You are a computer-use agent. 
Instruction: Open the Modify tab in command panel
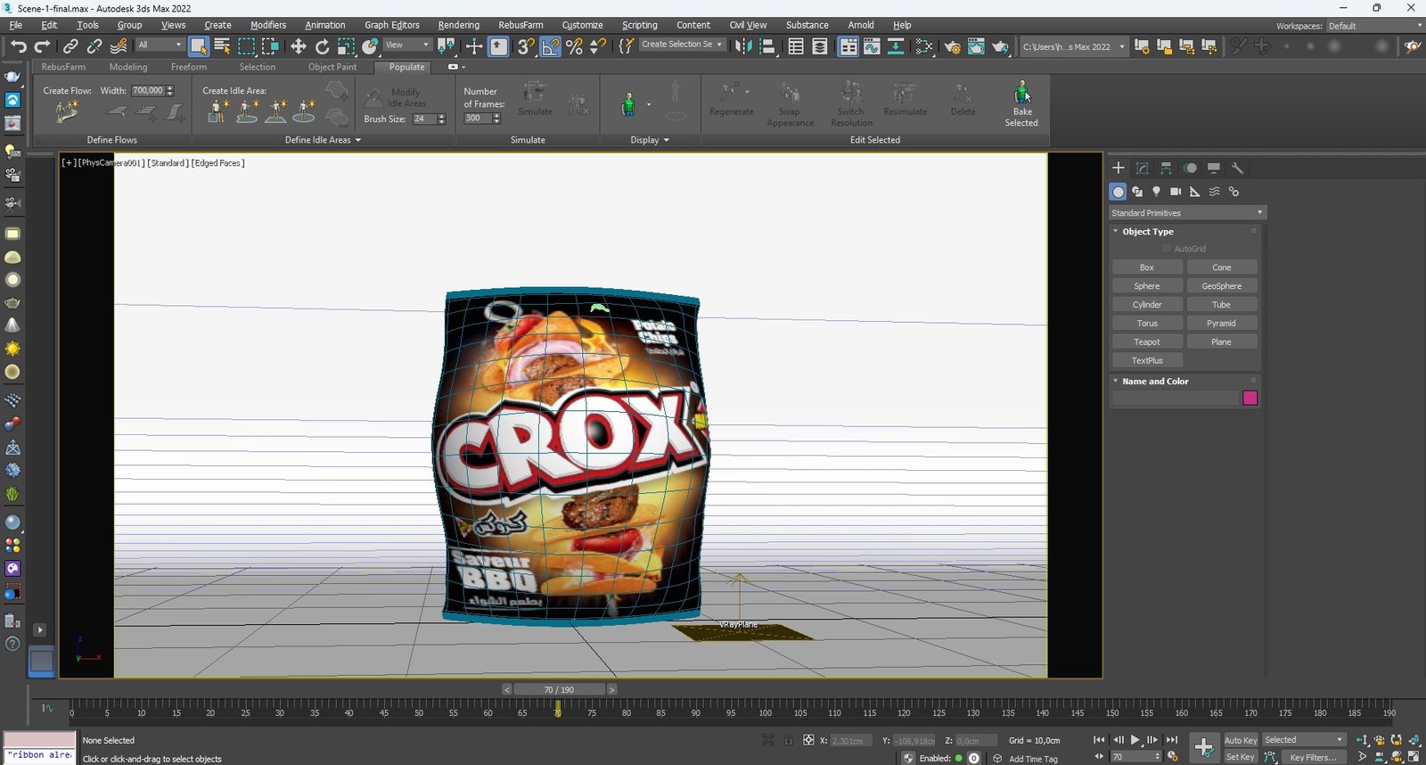1142,168
